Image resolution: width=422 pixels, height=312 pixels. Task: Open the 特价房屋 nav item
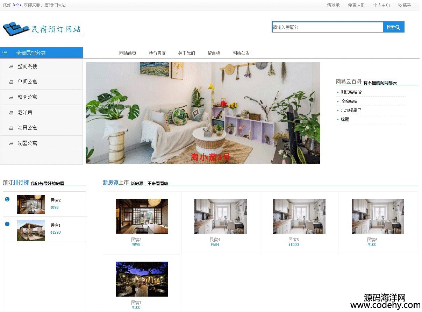pos(157,53)
